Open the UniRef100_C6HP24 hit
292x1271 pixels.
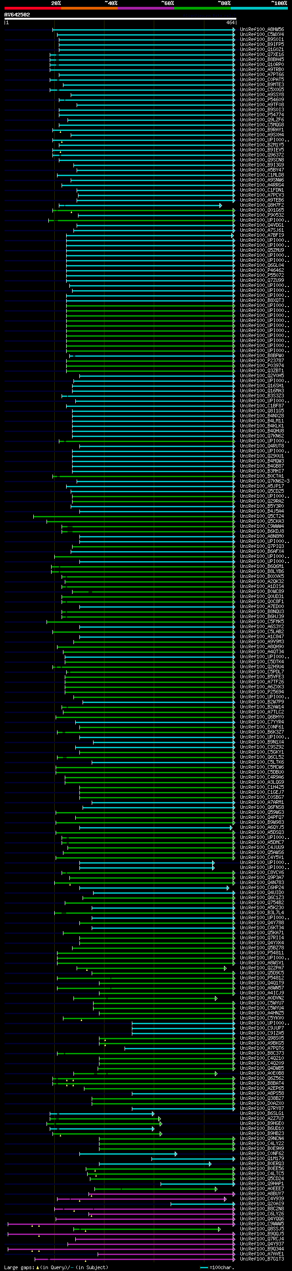pos(262,888)
